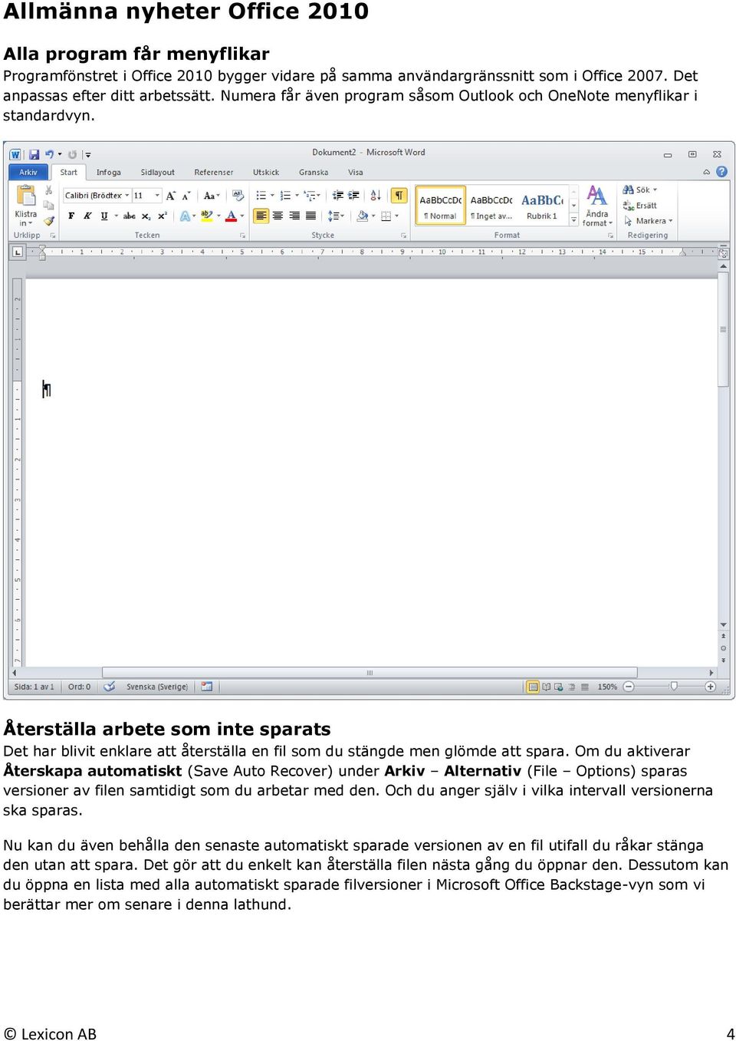Right-align the paragraph

coord(294,216)
